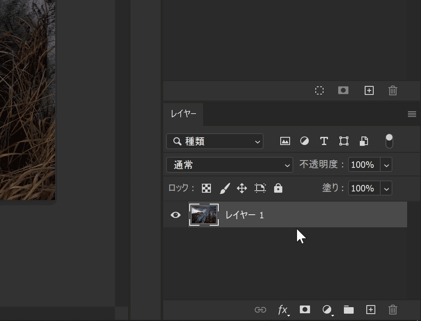Screen dimensions: 421x321
Task: Add layer mask icon at bottom
Action: (305, 310)
